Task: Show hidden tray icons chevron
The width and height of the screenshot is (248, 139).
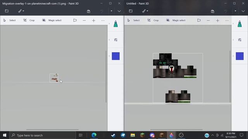Action: pos(213,135)
